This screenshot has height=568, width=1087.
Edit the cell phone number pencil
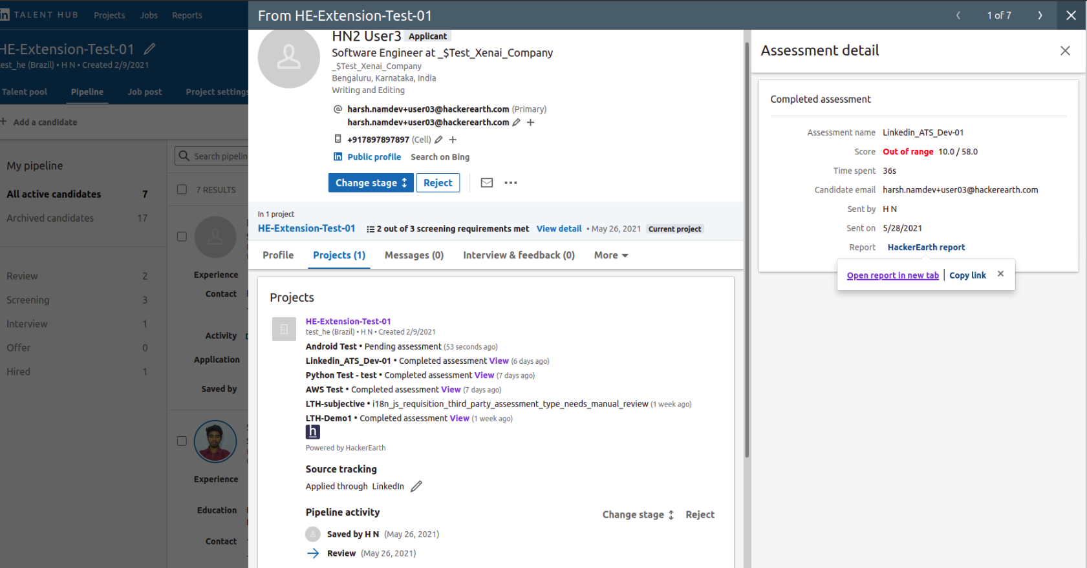(x=438, y=140)
